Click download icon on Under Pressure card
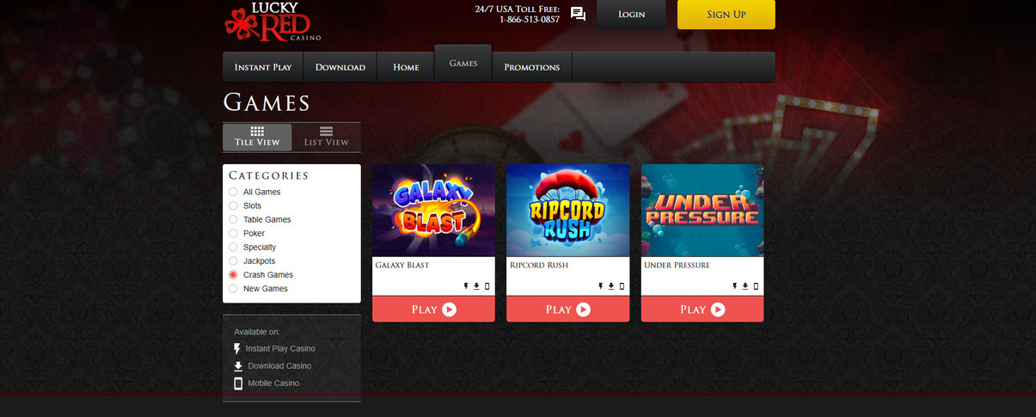 click(x=745, y=286)
